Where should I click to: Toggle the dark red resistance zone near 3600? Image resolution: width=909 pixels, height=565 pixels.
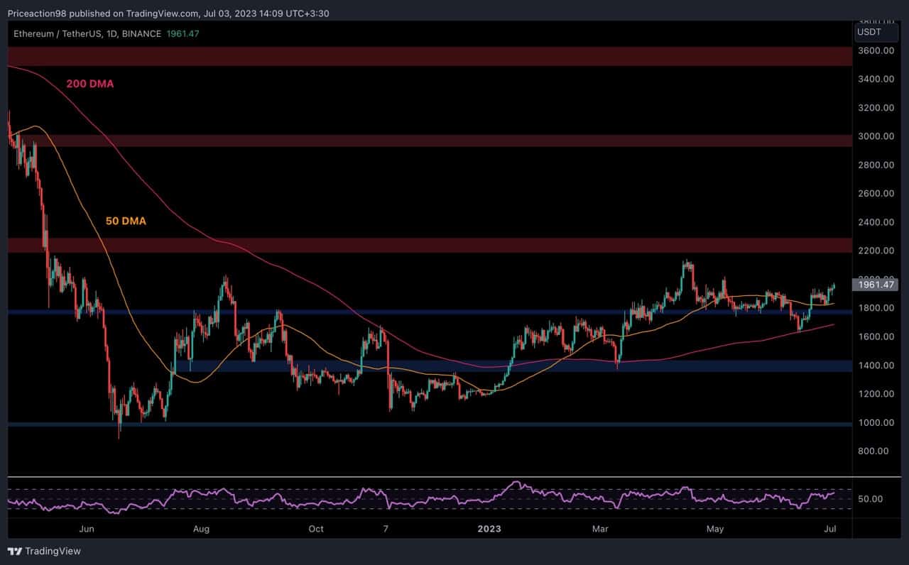click(426, 56)
